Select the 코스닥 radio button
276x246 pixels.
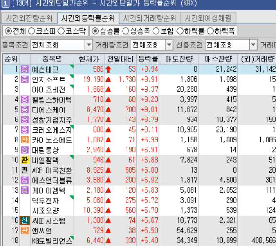click(61, 31)
